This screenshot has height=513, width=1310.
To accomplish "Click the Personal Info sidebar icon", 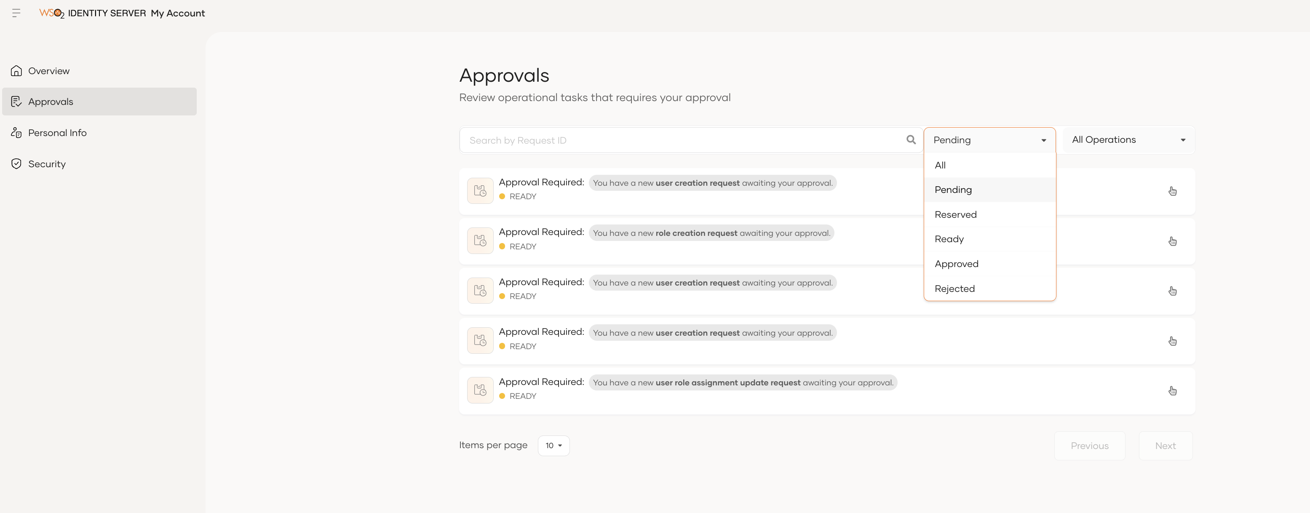I will [x=16, y=133].
